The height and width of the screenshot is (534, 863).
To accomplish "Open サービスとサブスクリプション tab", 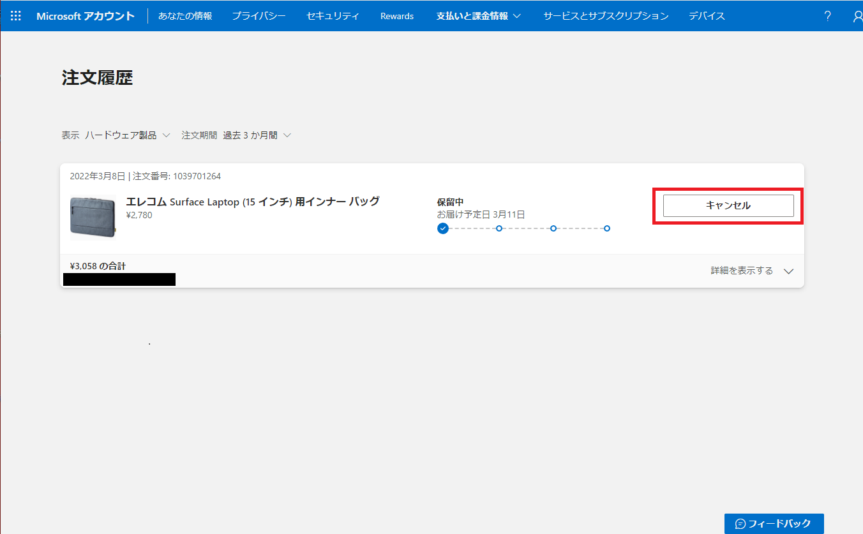I will pos(606,16).
